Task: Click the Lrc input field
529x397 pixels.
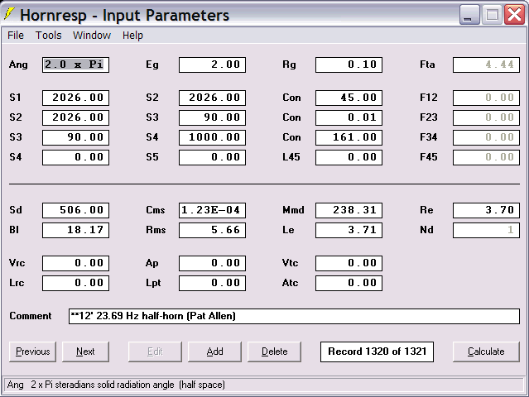Action: 75,283
